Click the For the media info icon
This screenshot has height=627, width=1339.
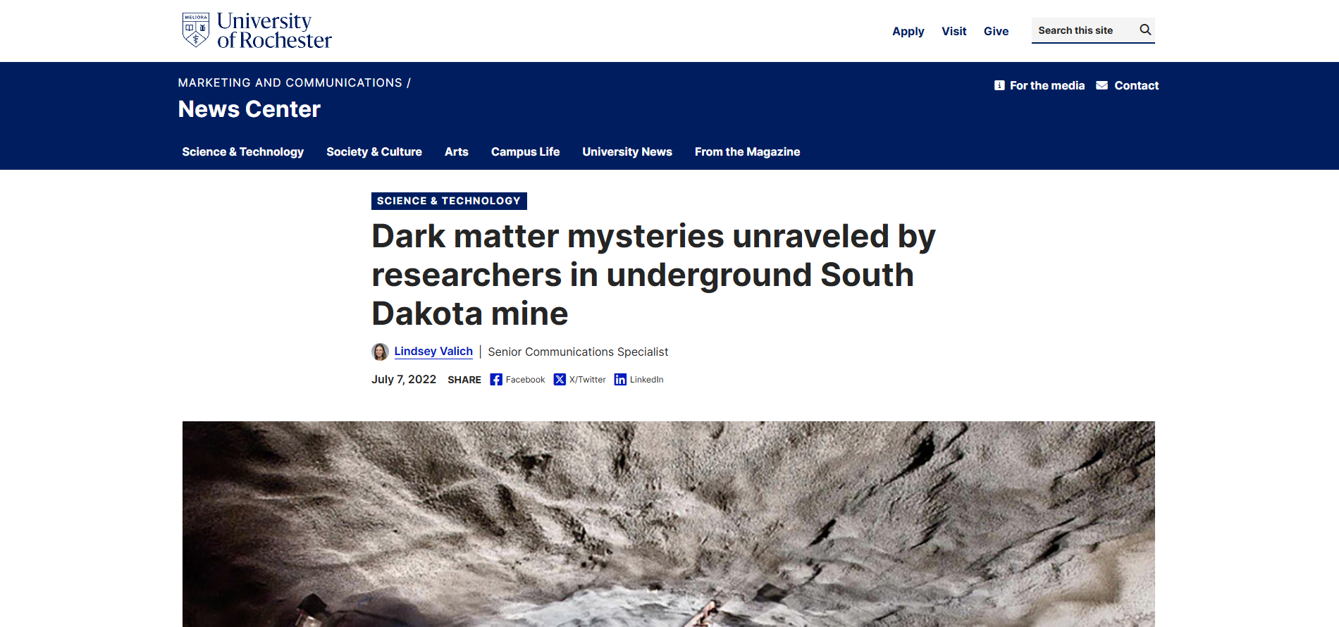point(999,85)
